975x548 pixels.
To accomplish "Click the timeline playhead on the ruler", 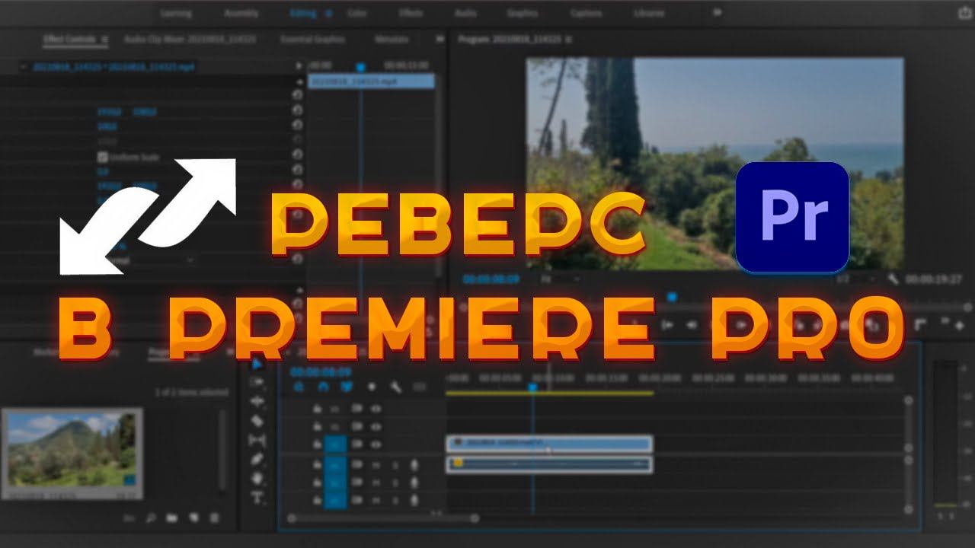I will [532, 387].
